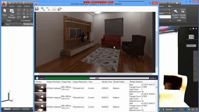Click the render image horizontal scrollbar
Image resolution: width=199 pixels, height=112 pixels.
(95, 74)
